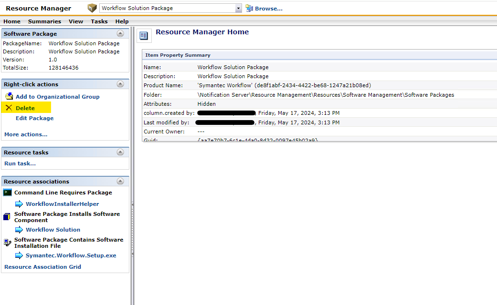Collapse the Software Package panel

click(x=120, y=34)
